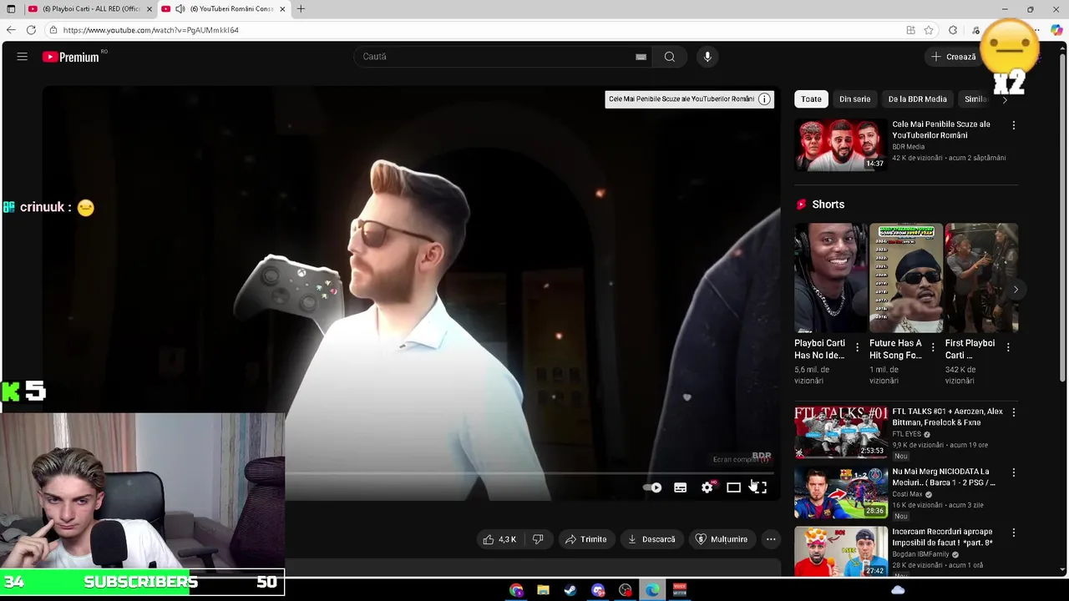
Task: Toggle the autoplay switch in the player
Action: click(x=652, y=487)
